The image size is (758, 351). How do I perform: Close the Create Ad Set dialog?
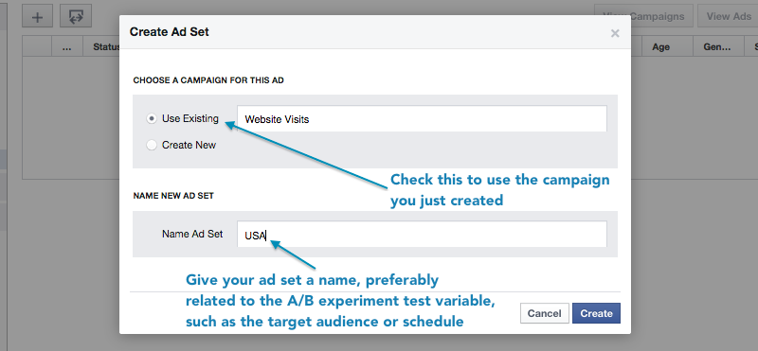615,33
